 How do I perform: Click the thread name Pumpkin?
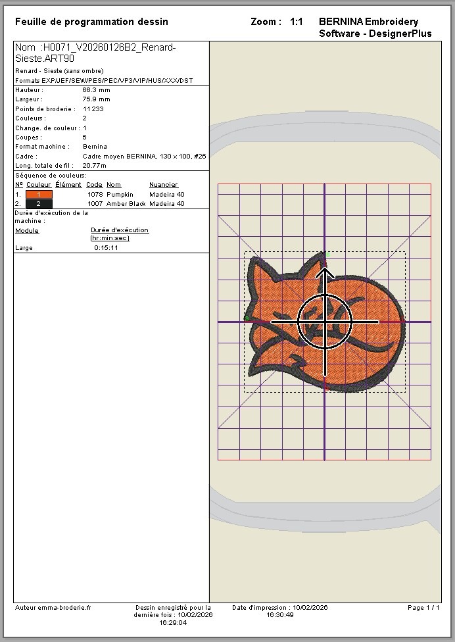pyautogui.click(x=120, y=195)
